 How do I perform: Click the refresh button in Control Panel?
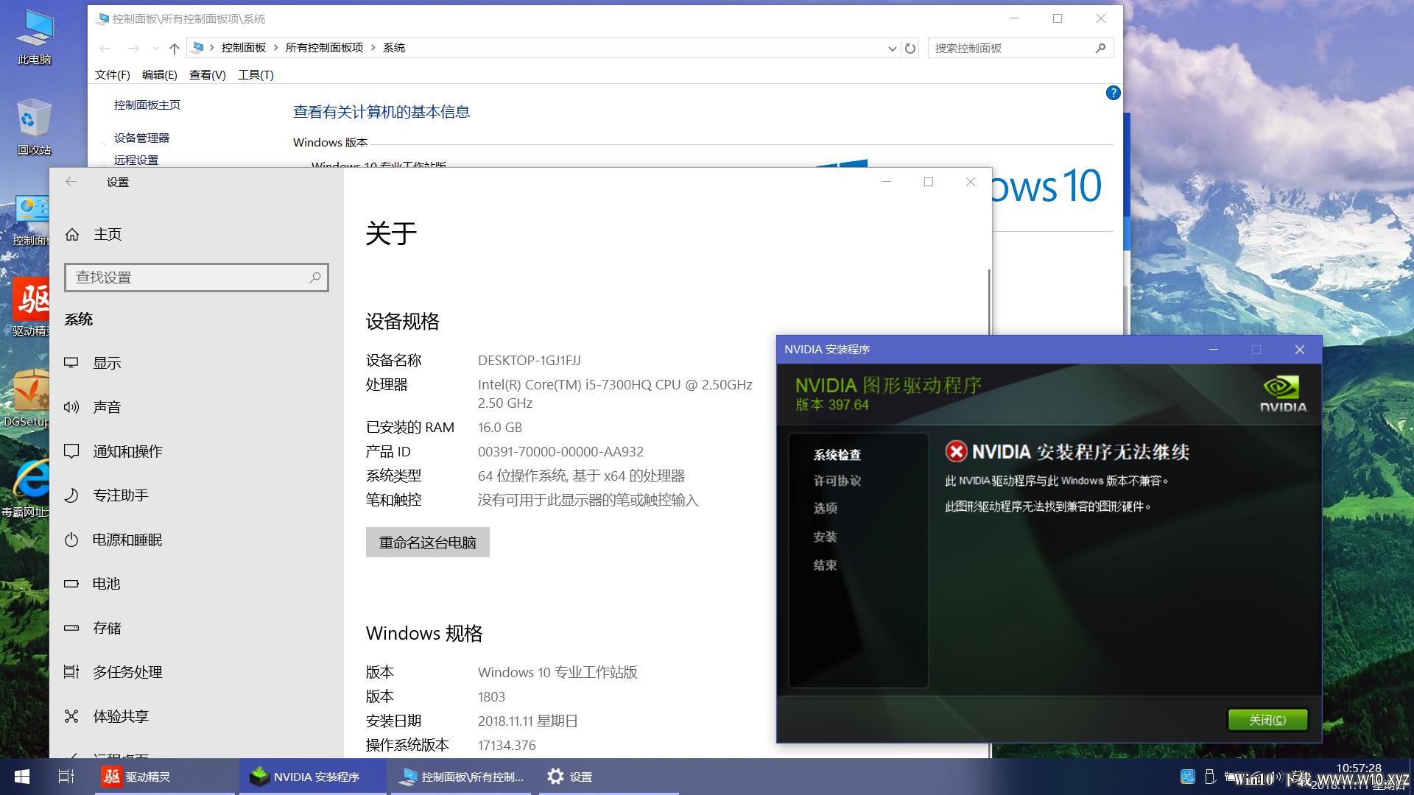click(910, 49)
